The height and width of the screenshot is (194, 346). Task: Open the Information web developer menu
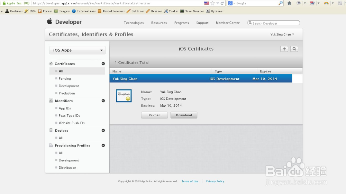click(84, 11)
